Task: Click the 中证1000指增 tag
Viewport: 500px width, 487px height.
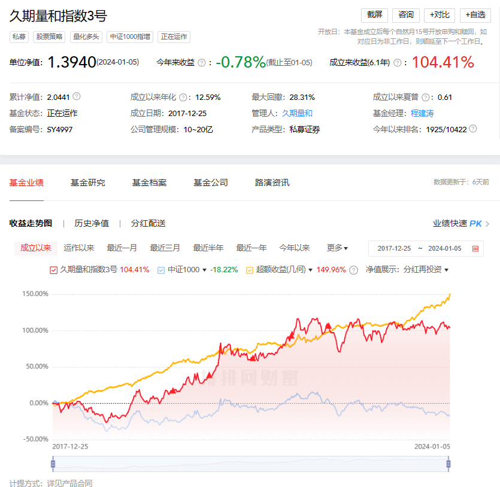Action: [130, 37]
